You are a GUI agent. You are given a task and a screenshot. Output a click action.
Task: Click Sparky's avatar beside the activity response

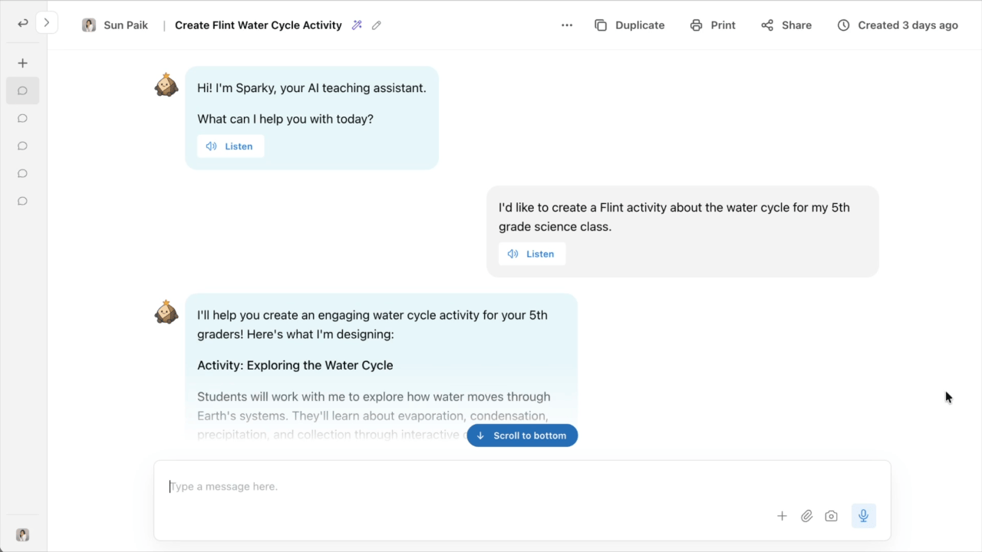coord(166,311)
